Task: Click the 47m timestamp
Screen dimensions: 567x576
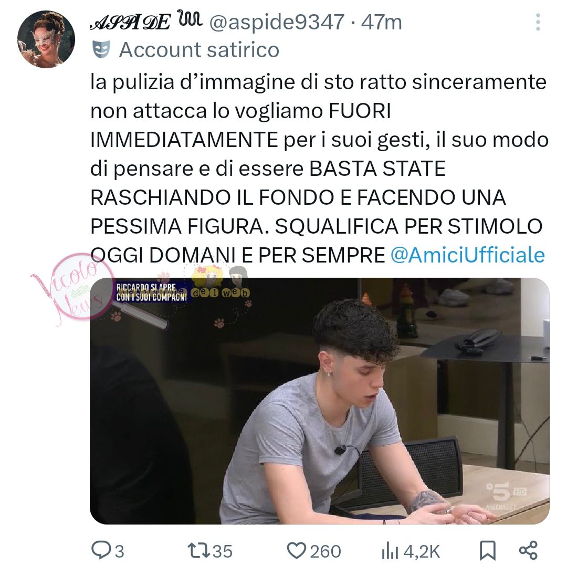Action: click(x=382, y=22)
